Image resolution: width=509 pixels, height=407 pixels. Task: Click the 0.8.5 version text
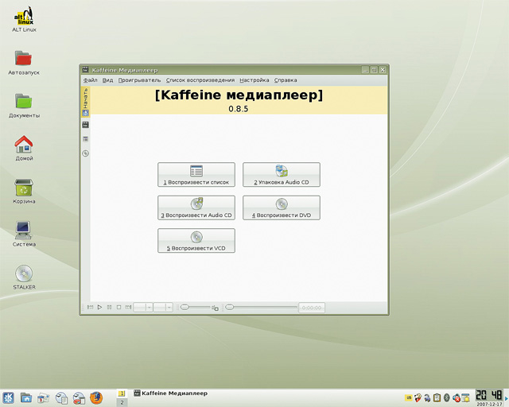coord(239,109)
